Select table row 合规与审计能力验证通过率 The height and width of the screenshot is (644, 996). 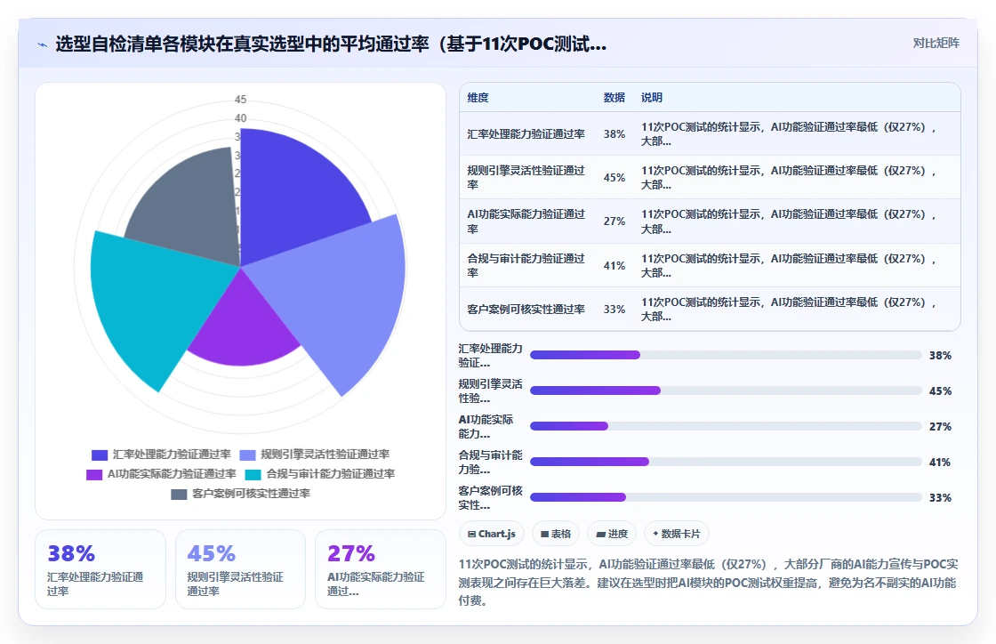(710, 265)
